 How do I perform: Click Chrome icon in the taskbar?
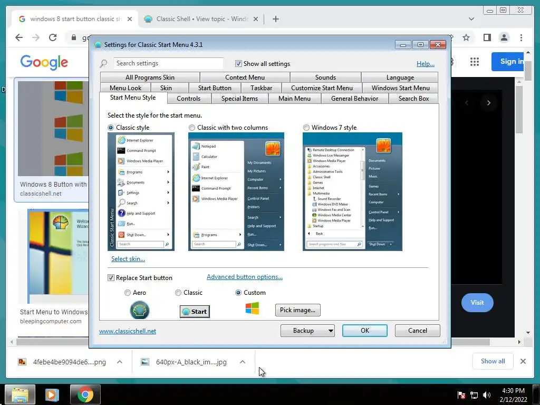click(85, 394)
